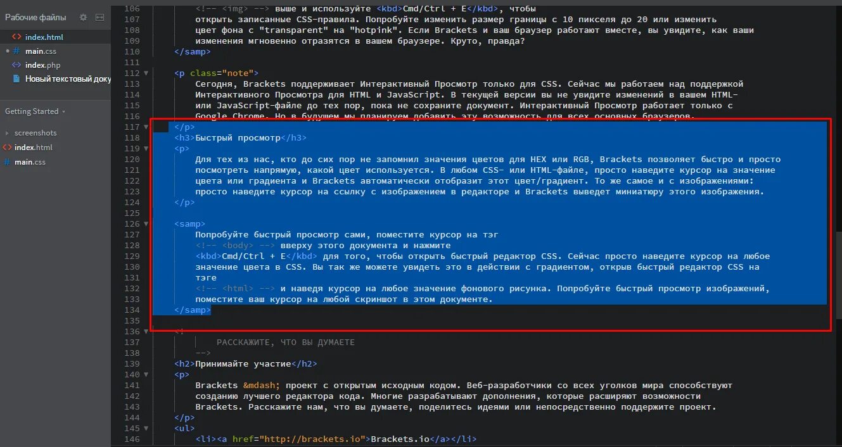This screenshot has height=447, width=842.
Task: Open index.html in working files list
Action: click(44, 37)
